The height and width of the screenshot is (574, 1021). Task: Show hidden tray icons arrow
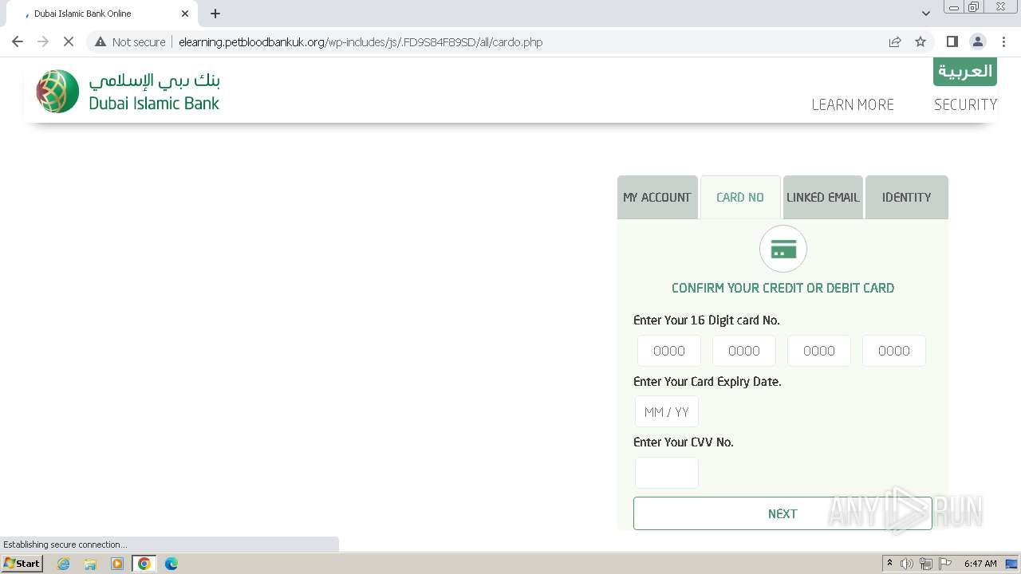889,564
